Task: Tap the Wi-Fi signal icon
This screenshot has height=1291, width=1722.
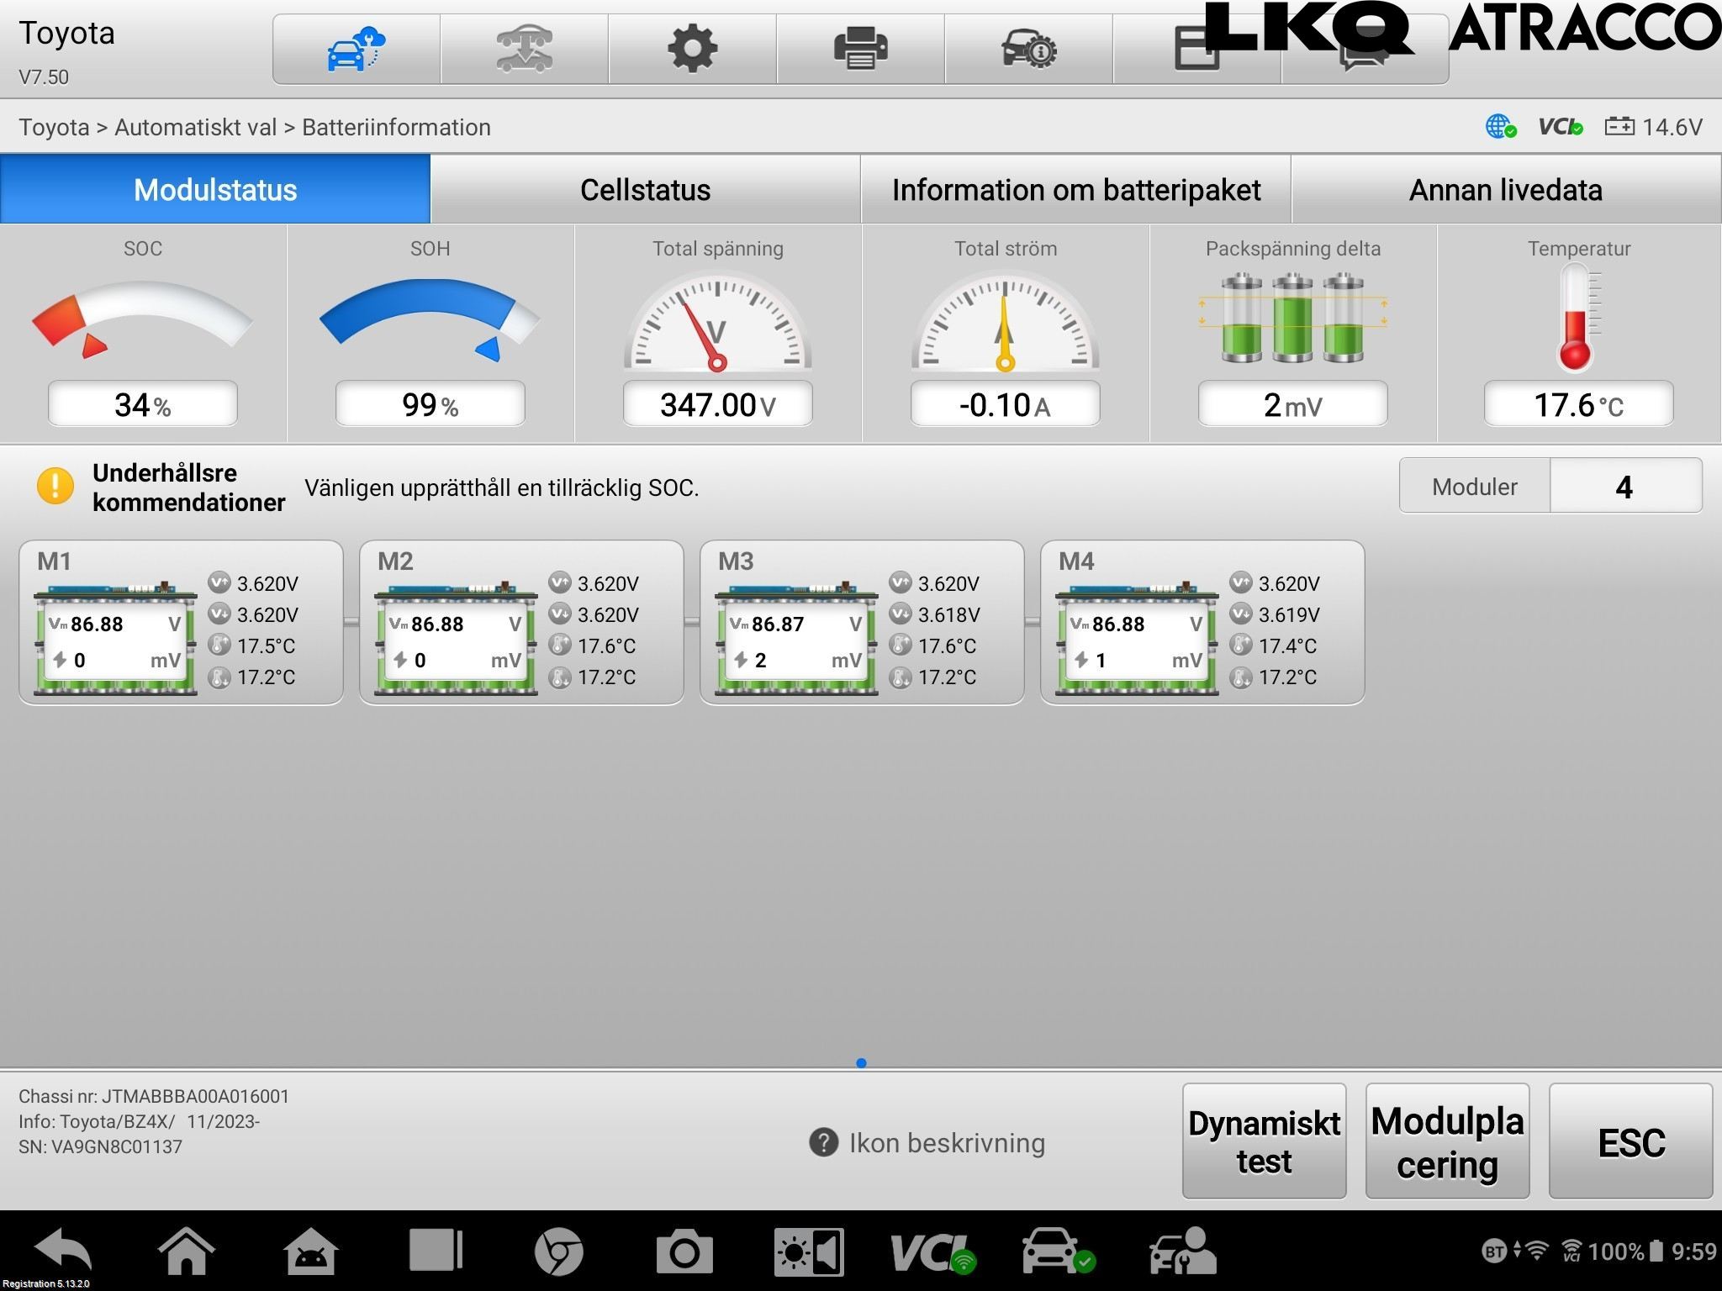Action: point(1536,1251)
